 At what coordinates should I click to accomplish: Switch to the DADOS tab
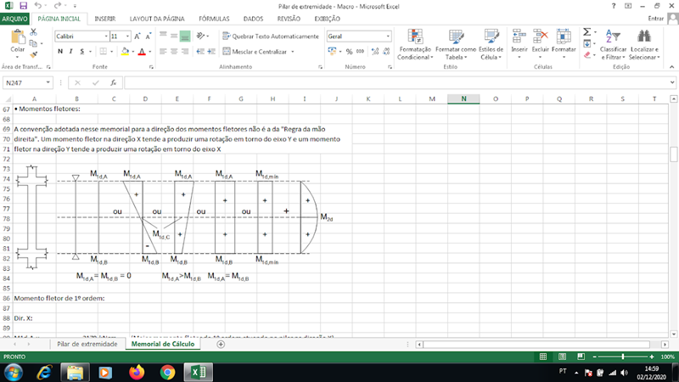click(253, 19)
